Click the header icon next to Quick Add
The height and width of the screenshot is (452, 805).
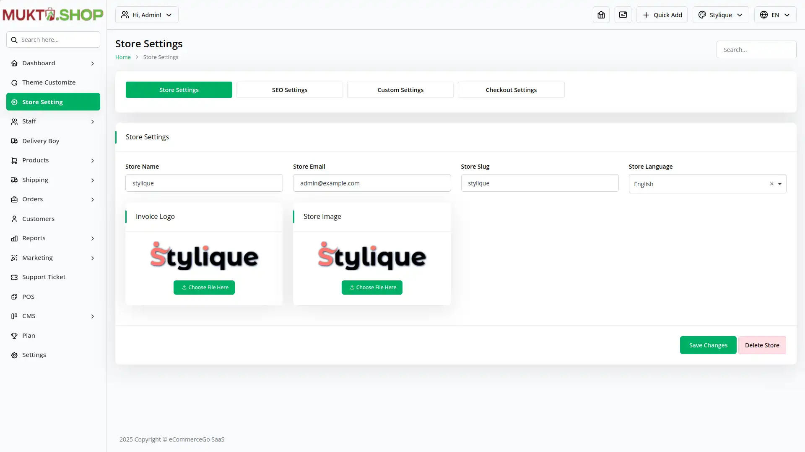click(x=623, y=15)
